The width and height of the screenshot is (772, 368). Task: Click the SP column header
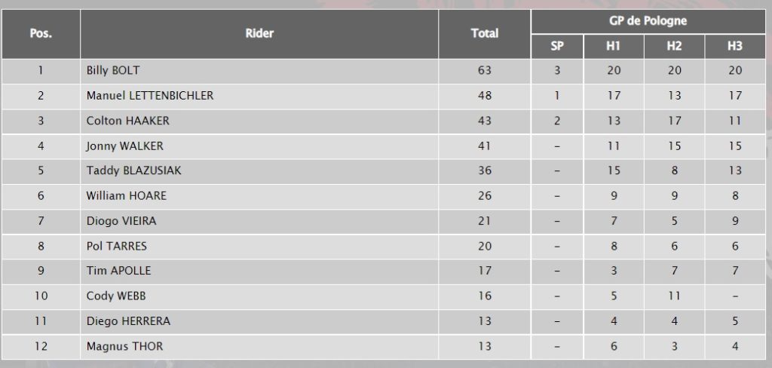click(x=557, y=46)
